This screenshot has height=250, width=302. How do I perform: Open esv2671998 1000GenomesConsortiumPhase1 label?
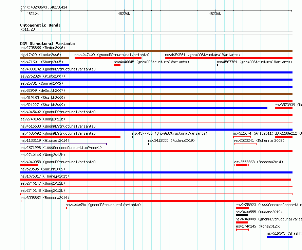(x=61, y=148)
